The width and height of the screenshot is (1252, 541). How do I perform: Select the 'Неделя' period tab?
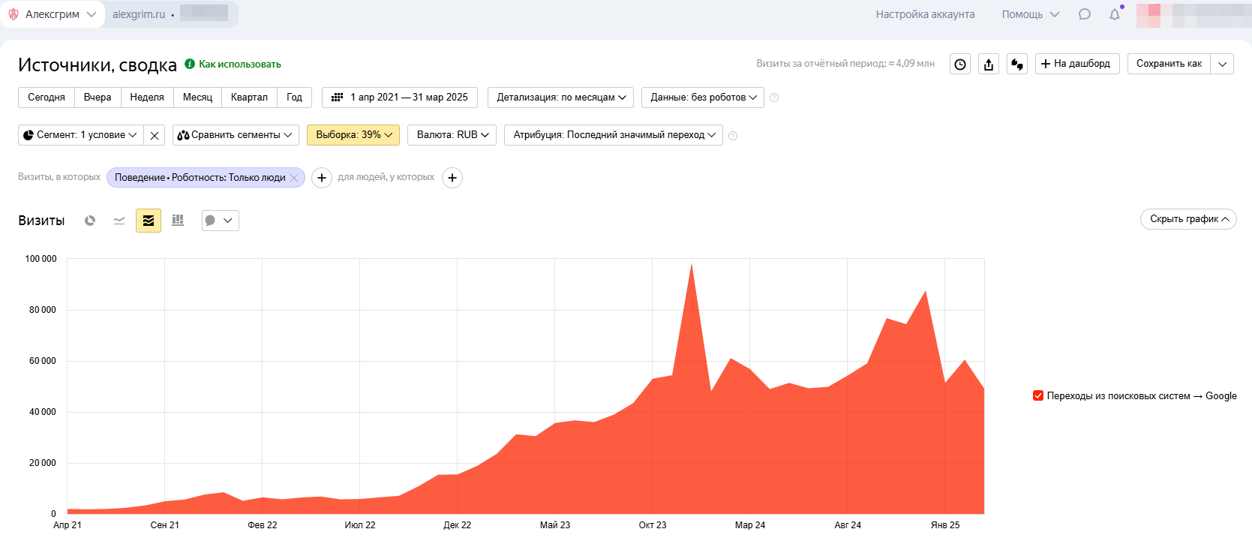pos(147,98)
